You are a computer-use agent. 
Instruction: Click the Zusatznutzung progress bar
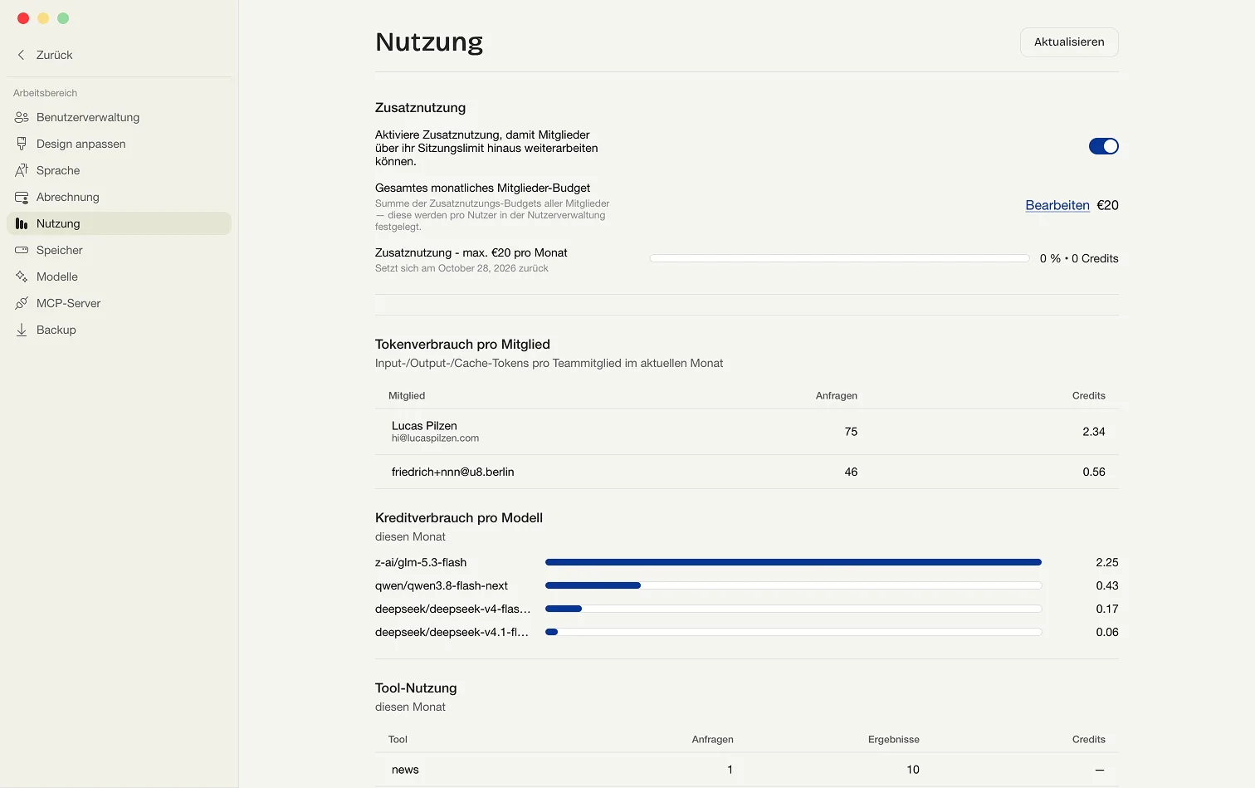(839, 258)
